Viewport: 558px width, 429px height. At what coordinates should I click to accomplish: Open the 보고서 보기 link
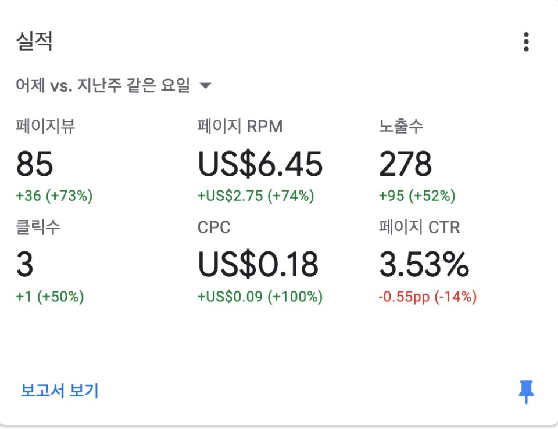tap(60, 391)
